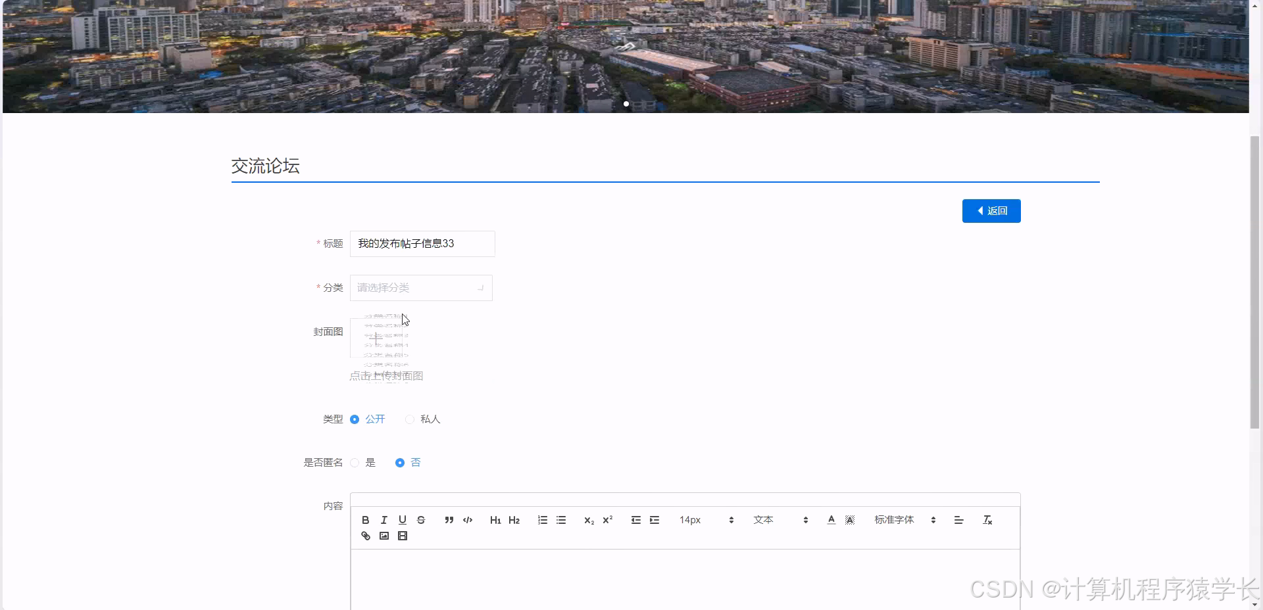Screen dimensions: 1263x610
Task: Toggle bold text formatting
Action: point(366,520)
